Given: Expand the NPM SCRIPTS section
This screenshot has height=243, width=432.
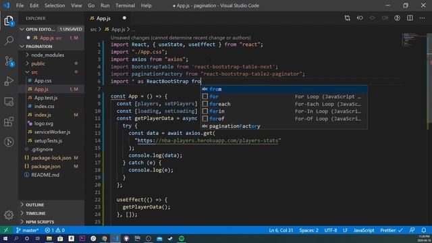Looking at the screenshot, I should pyautogui.click(x=51, y=222).
